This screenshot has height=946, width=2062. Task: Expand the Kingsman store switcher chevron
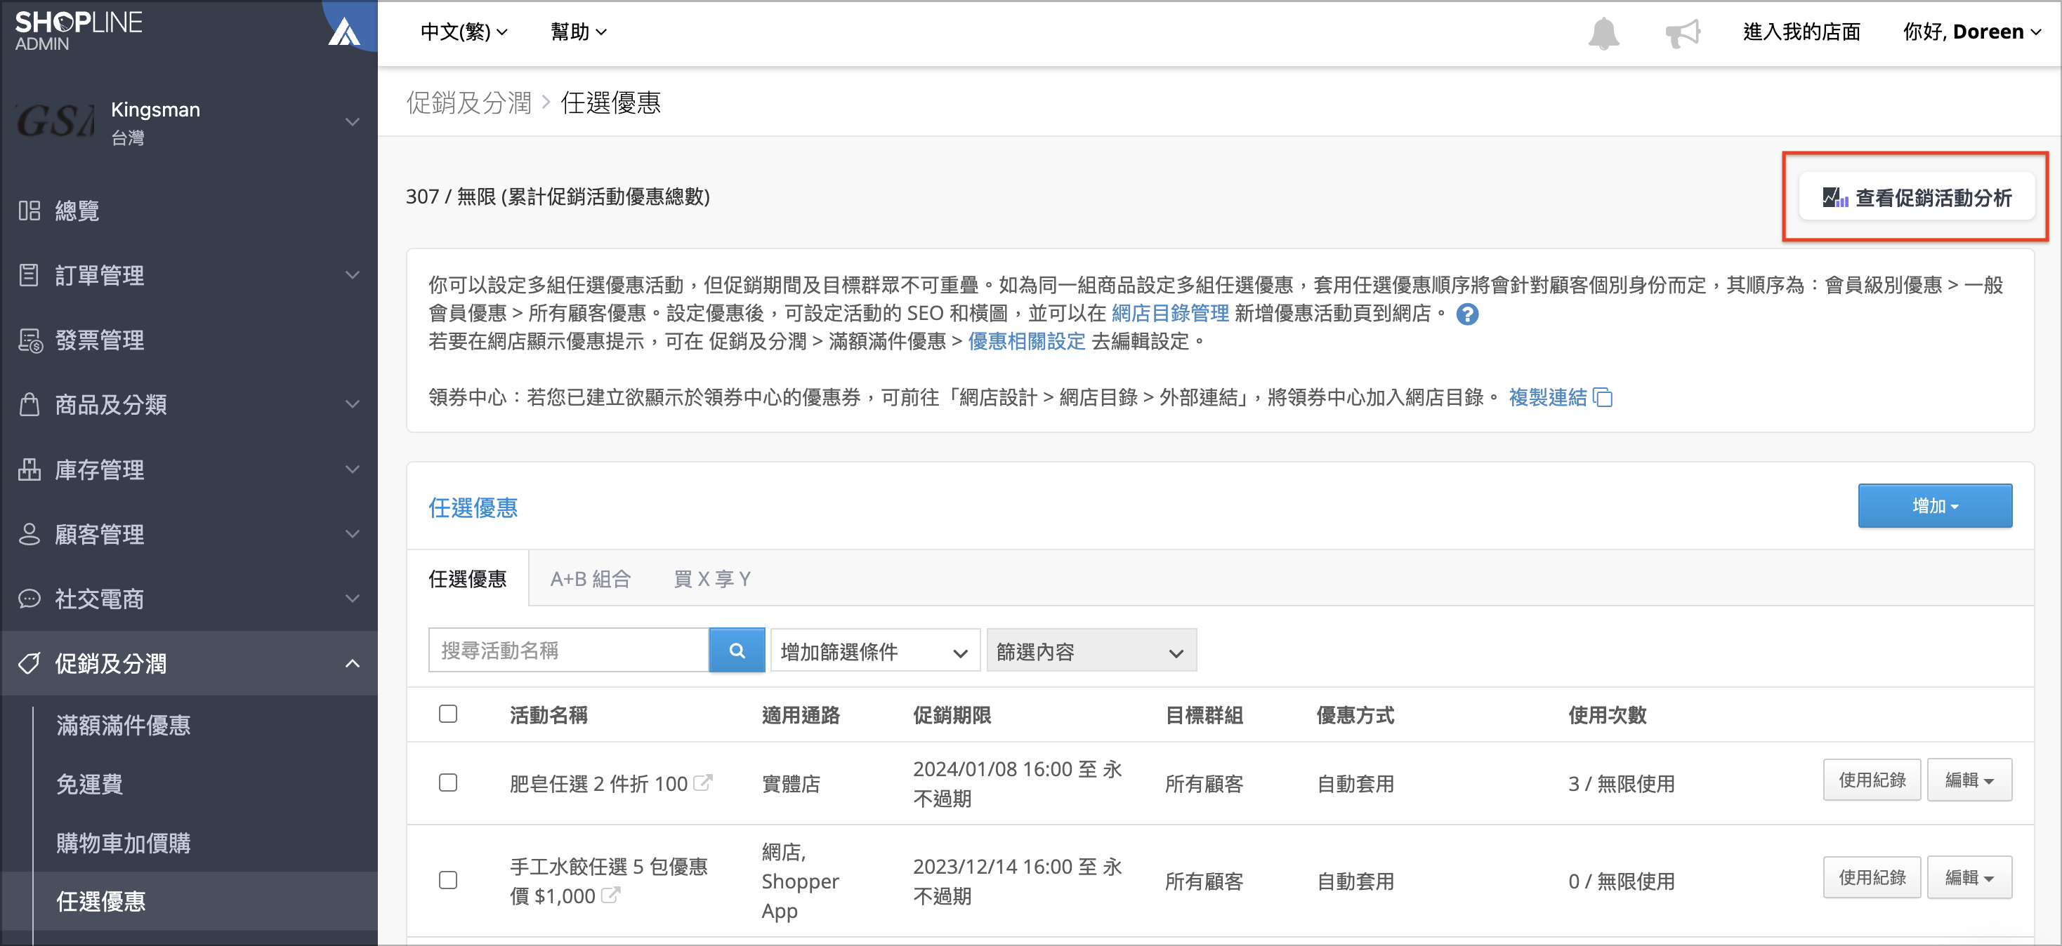352,121
